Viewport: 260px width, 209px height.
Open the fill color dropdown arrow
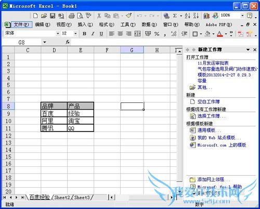coord(214,34)
